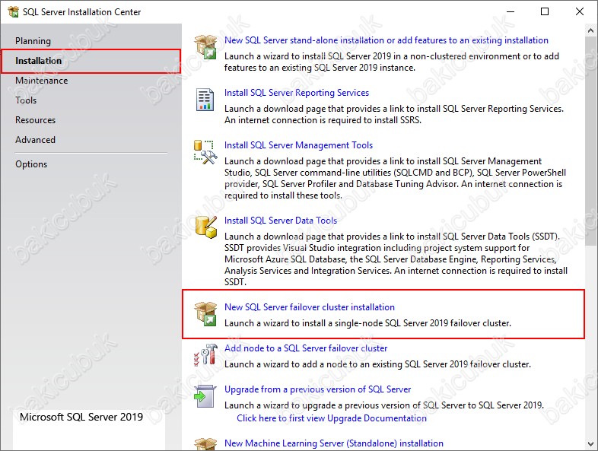Click text 'An internet connection is required to install SSRS'
598x451 pixels.
(322, 120)
